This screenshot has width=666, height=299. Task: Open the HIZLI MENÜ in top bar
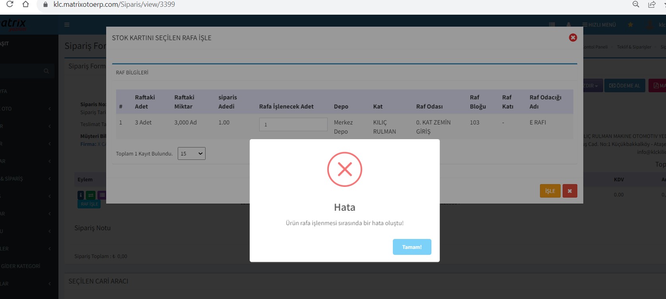tap(599, 25)
